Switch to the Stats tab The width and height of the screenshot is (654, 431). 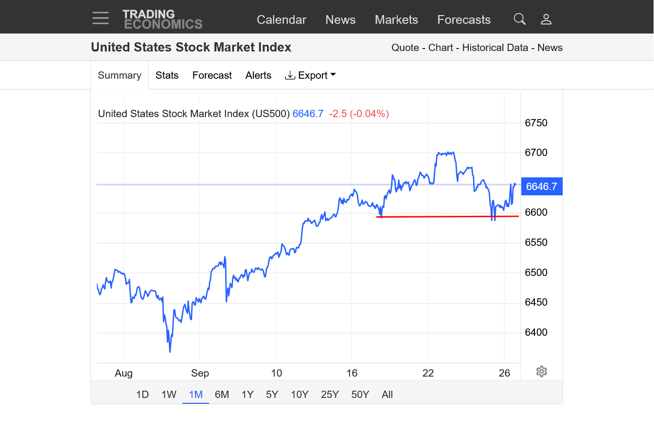coord(167,75)
